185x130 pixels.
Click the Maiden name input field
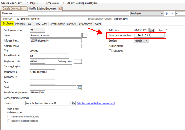pos(155,46)
